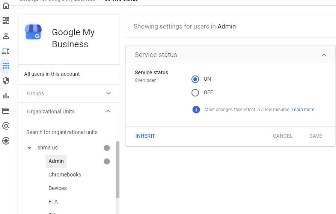The width and height of the screenshot is (336, 214).
Task: Open the Users person icon
Action: [x=6, y=36]
